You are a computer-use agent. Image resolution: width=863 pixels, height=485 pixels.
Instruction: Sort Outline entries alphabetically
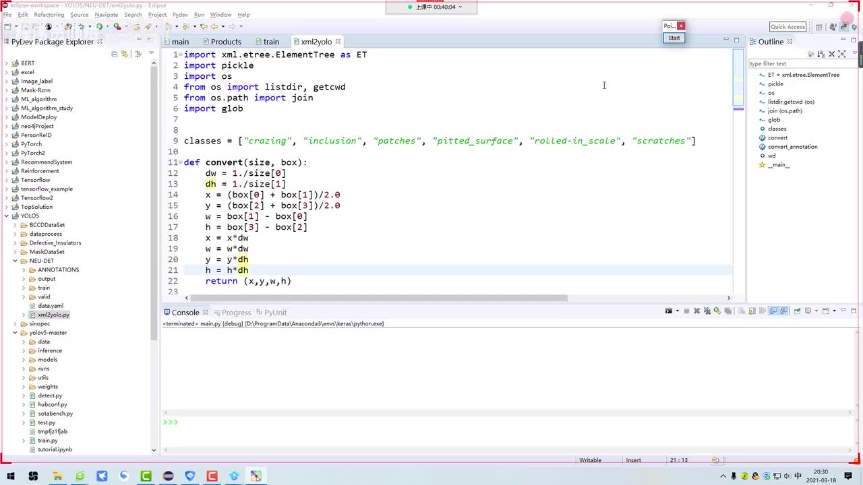pos(822,54)
